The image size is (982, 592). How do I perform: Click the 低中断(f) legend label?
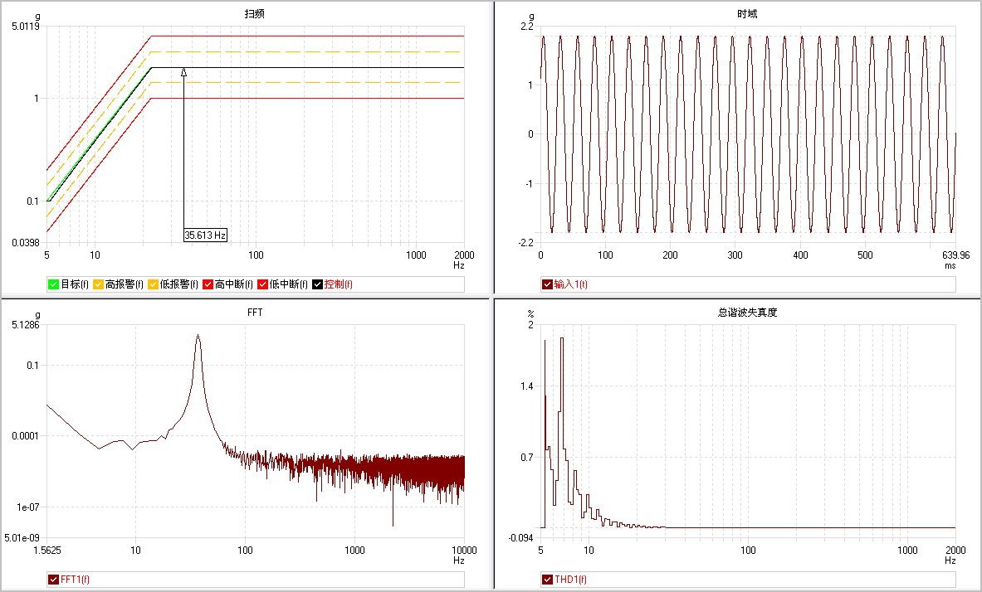(x=288, y=284)
